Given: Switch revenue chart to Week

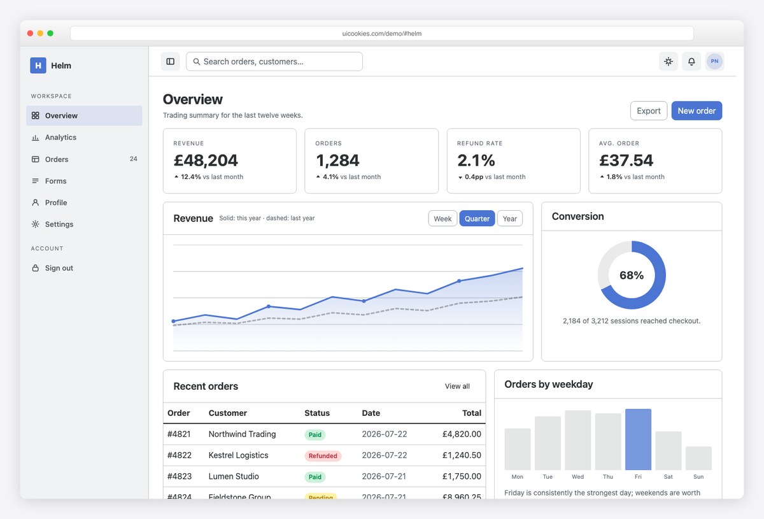Looking at the screenshot, I should tap(442, 218).
